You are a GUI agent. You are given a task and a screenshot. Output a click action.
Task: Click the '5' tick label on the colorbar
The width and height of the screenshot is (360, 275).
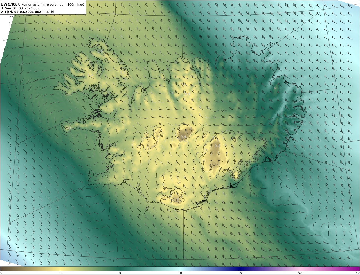click(120, 273)
